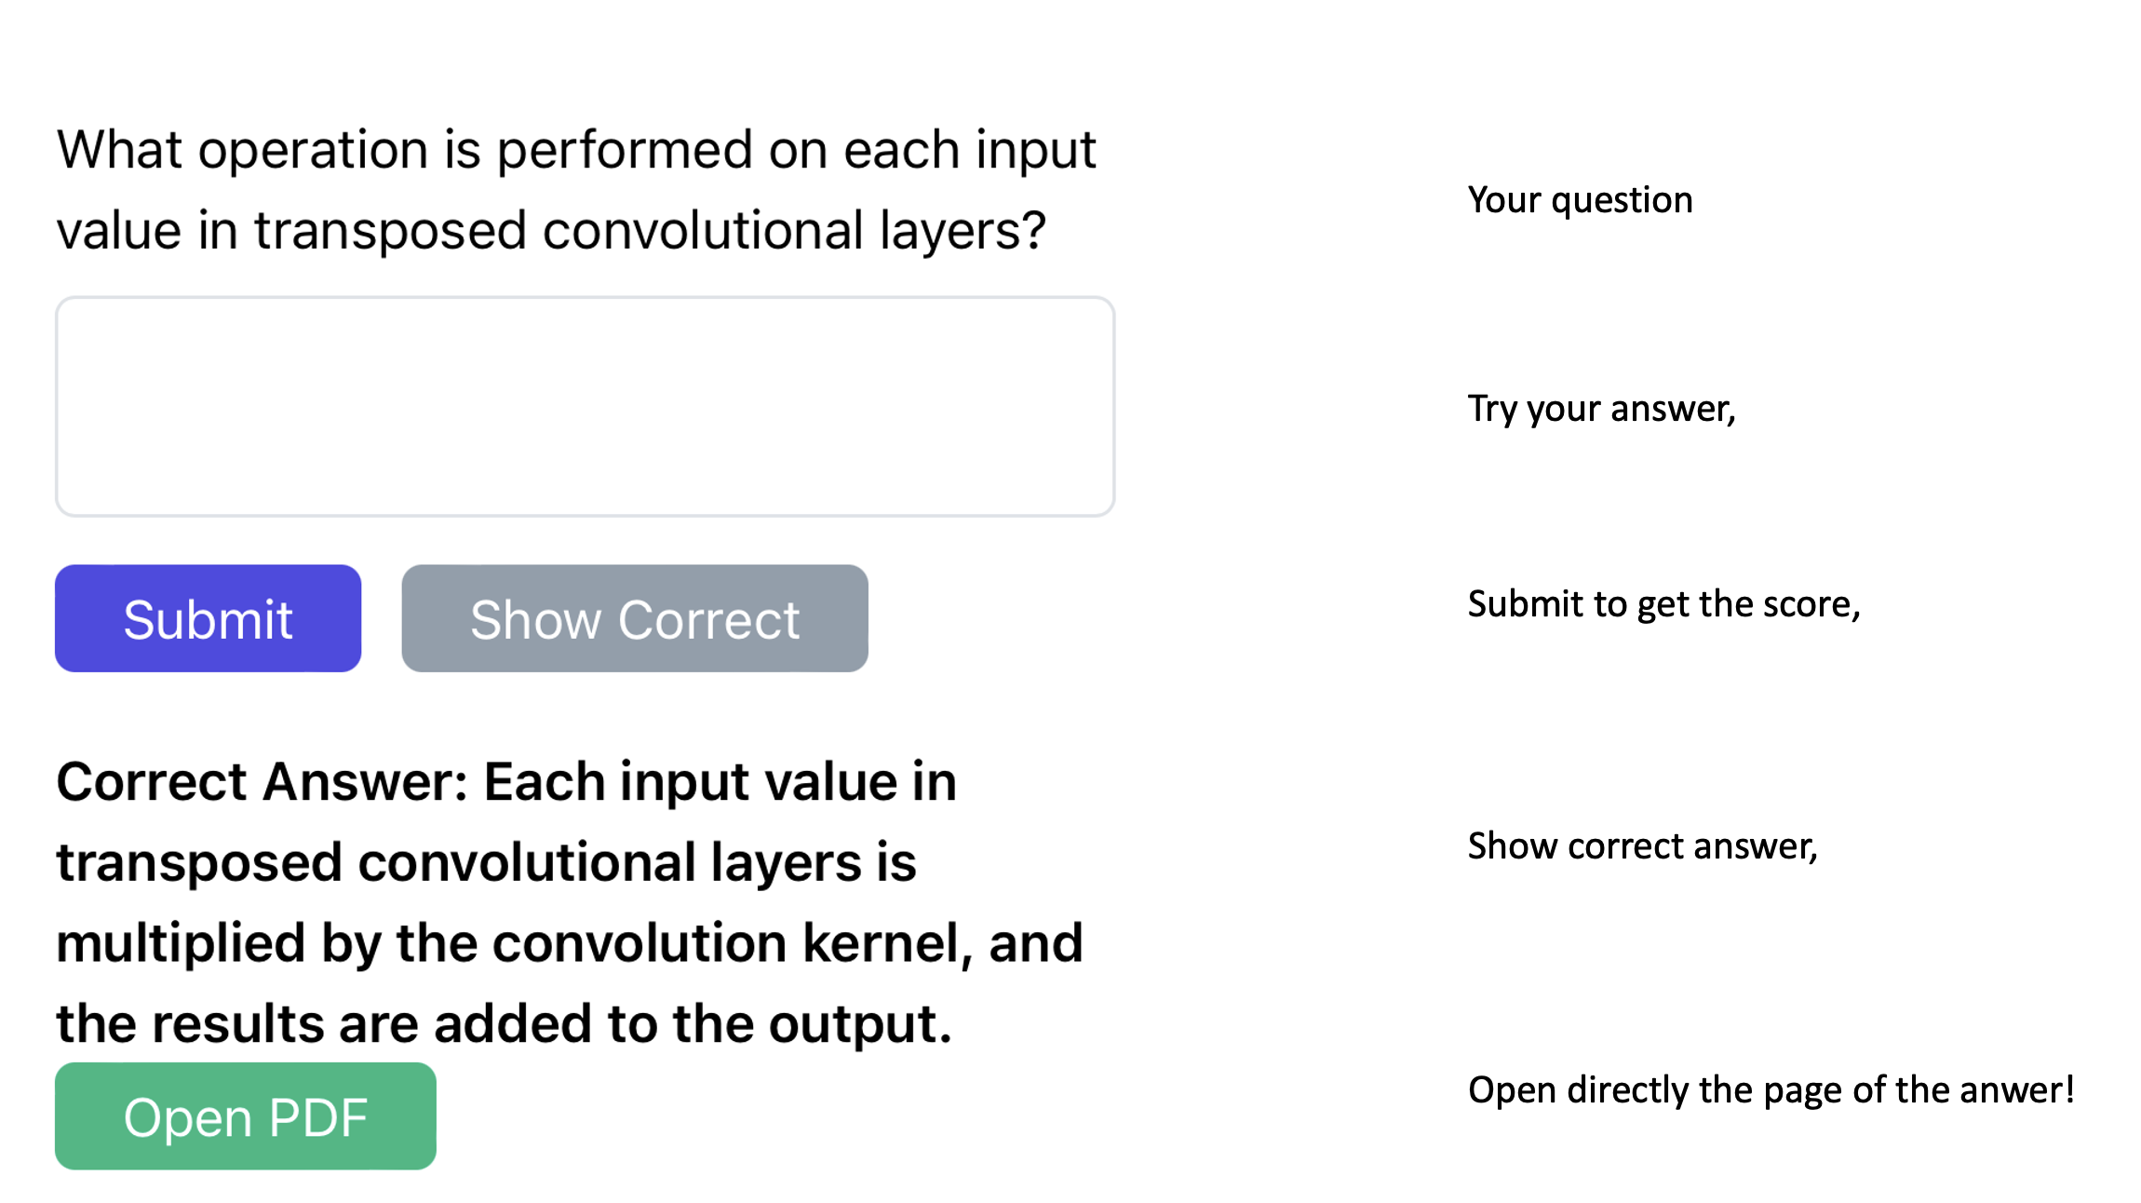Click the bold "Correct Answer:" label
Viewport: 2141px width, 1203px height.
(x=262, y=781)
